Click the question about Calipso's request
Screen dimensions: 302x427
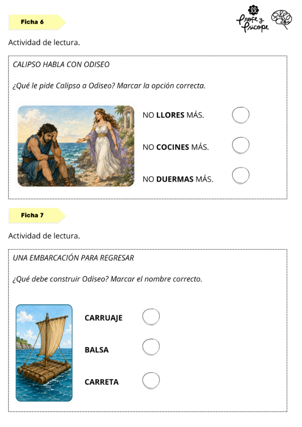[109, 86]
